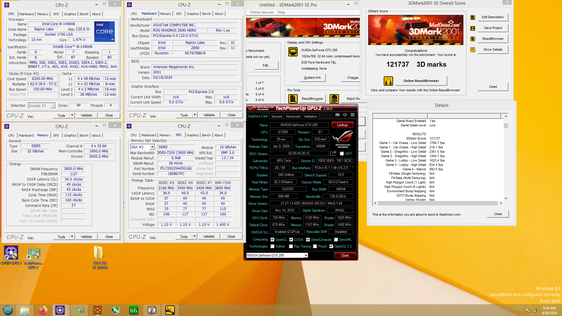Open the GPU-Z hamburger menu
The width and height of the screenshot is (562, 316).
pos(353,115)
